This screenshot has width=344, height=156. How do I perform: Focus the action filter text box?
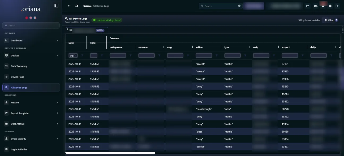click(204, 55)
